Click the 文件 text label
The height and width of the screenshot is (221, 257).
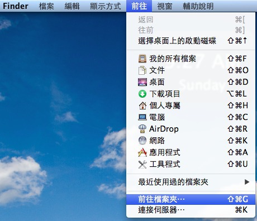click(x=157, y=70)
